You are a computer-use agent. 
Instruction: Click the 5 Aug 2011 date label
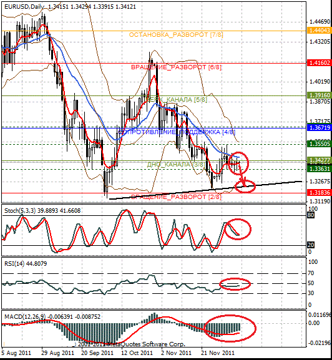click(x=16, y=353)
